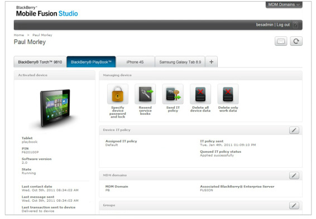Switch to the iPhone 4S tab
The width and height of the screenshot is (316, 219).
[135, 62]
